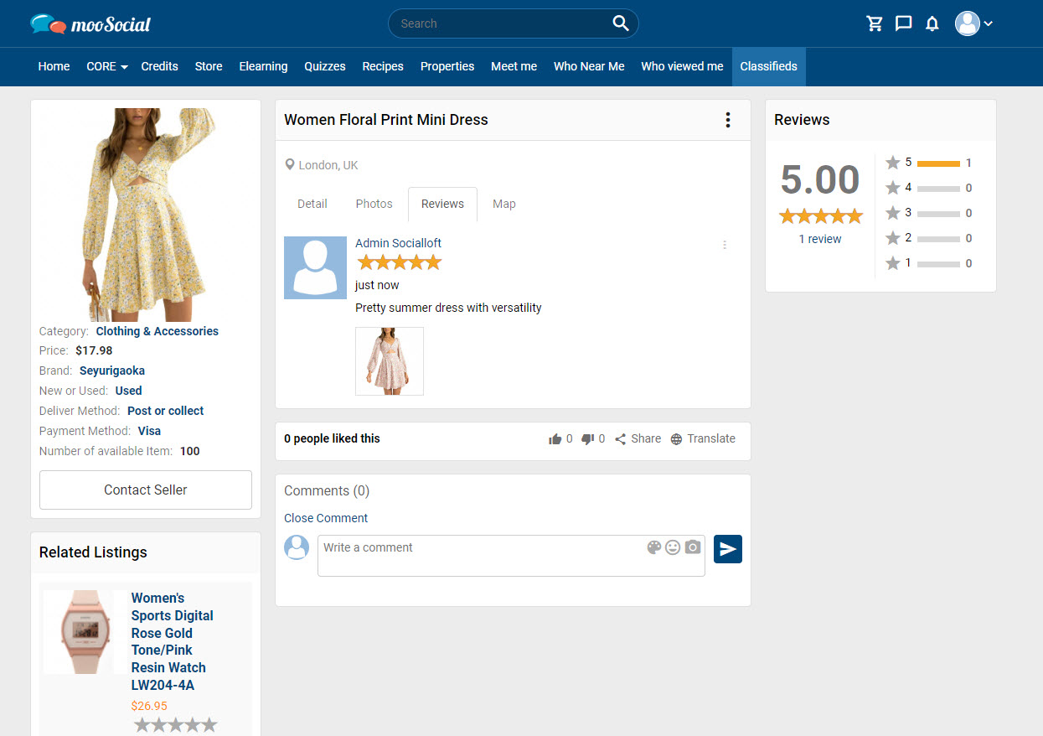1043x736 pixels.
Task: Click the Translate globe link
Action: click(x=703, y=439)
